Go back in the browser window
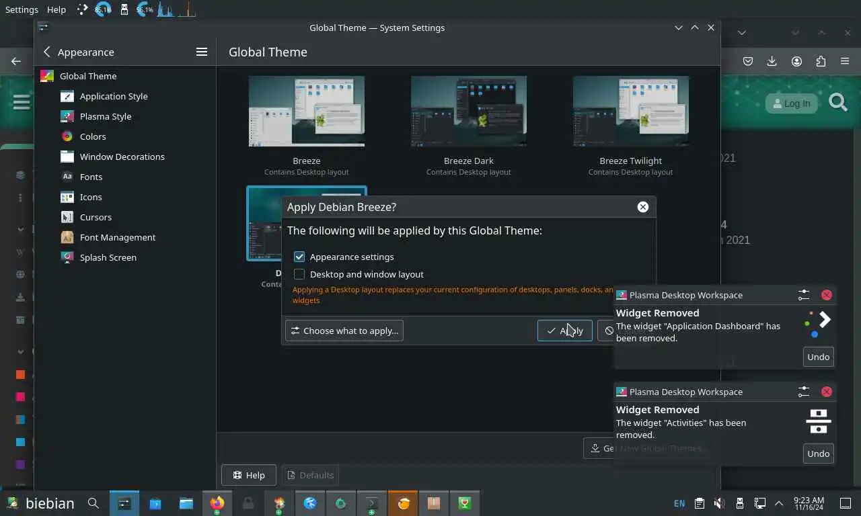861x516 pixels. tap(16, 61)
